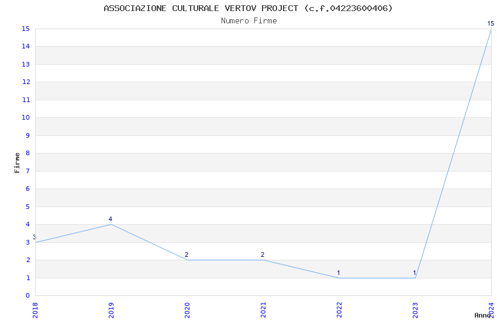Image resolution: width=497 pixels, height=321 pixels.
Task: Click the y-axis tick value 8
Action: point(28,153)
